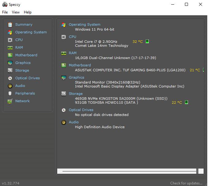Open the Graphics heading link in summary
The height and width of the screenshot is (186, 214).
point(77,77)
